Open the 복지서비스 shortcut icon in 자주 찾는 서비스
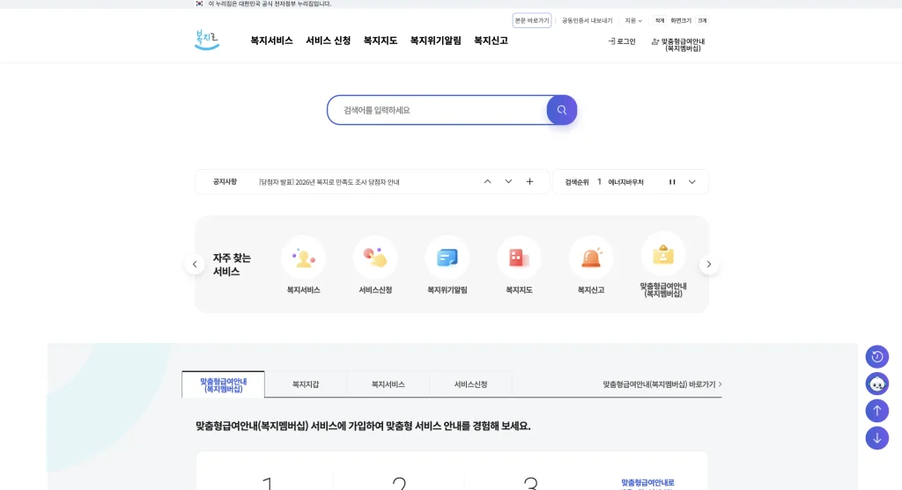This screenshot has height=490, width=902. pyautogui.click(x=303, y=258)
